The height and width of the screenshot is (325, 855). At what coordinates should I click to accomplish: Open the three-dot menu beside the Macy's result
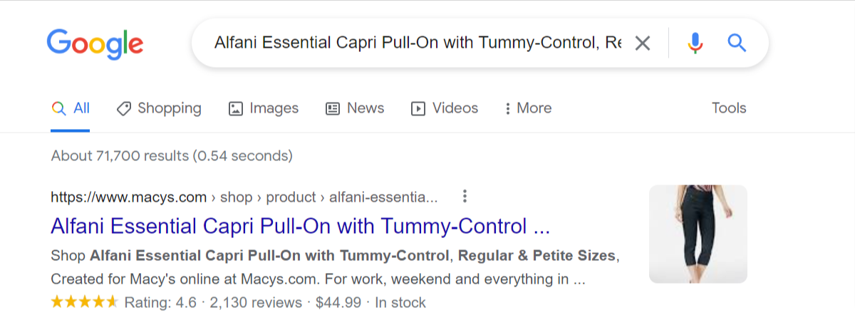pyautogui.click(x=465, y=196)
